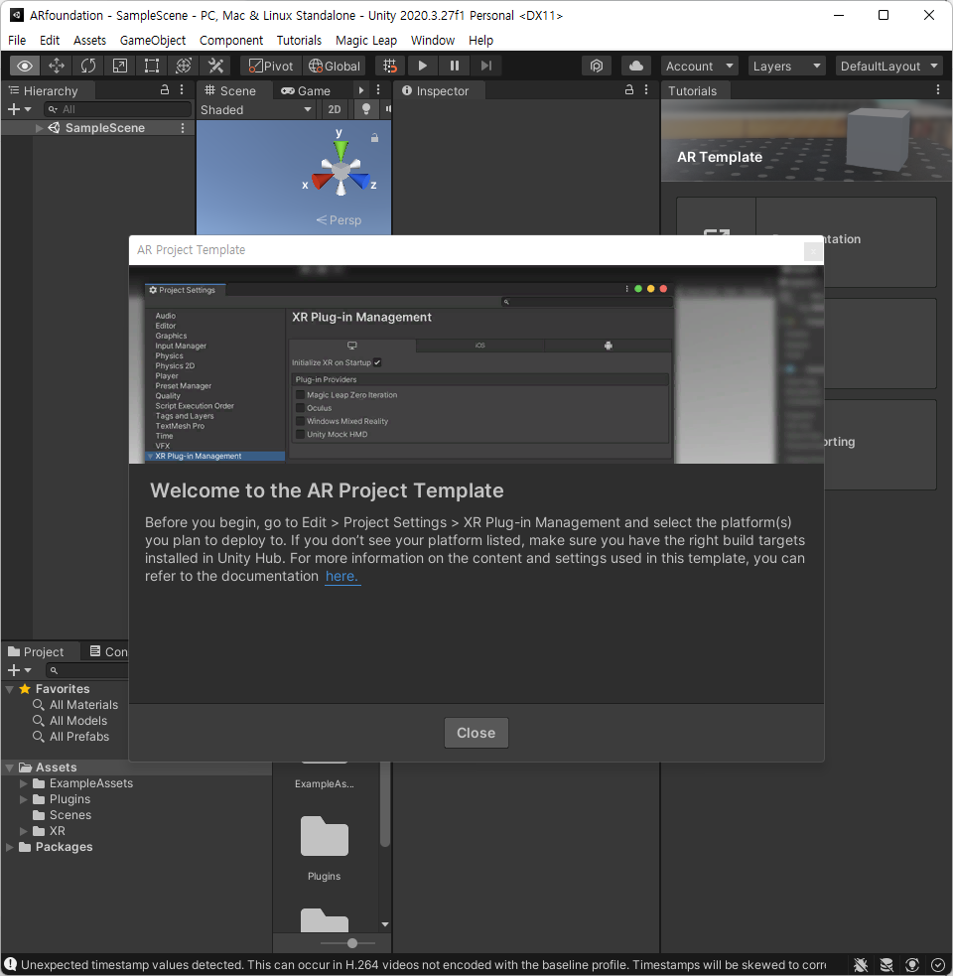953x976 pixels.
Task: Expand the XR folder
Action: coord(24,831)
